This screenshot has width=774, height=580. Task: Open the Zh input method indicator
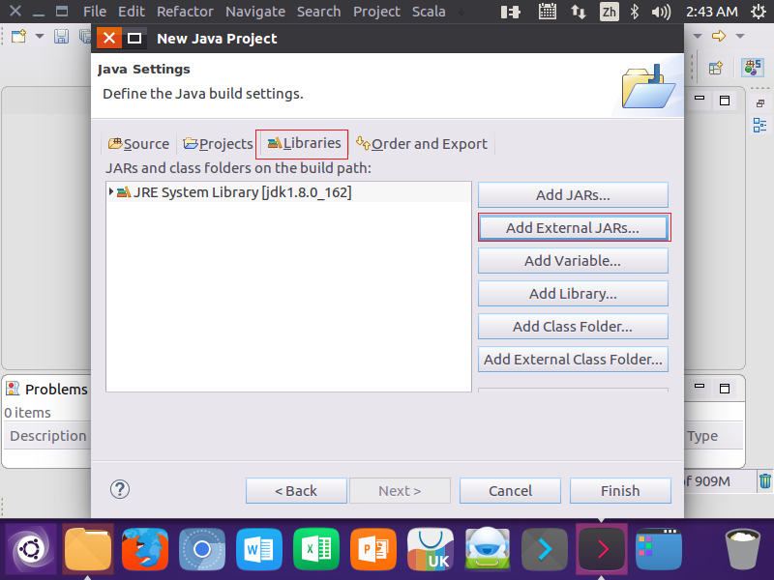click(x=610, y=12)
